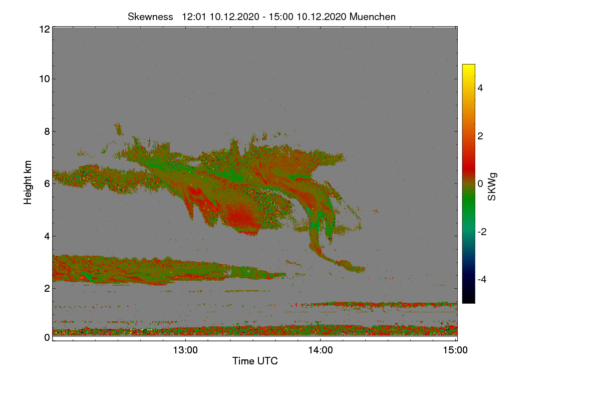Click the 15:00 time tick label
The width and height of the screenshot is (601, 401).
456,350
